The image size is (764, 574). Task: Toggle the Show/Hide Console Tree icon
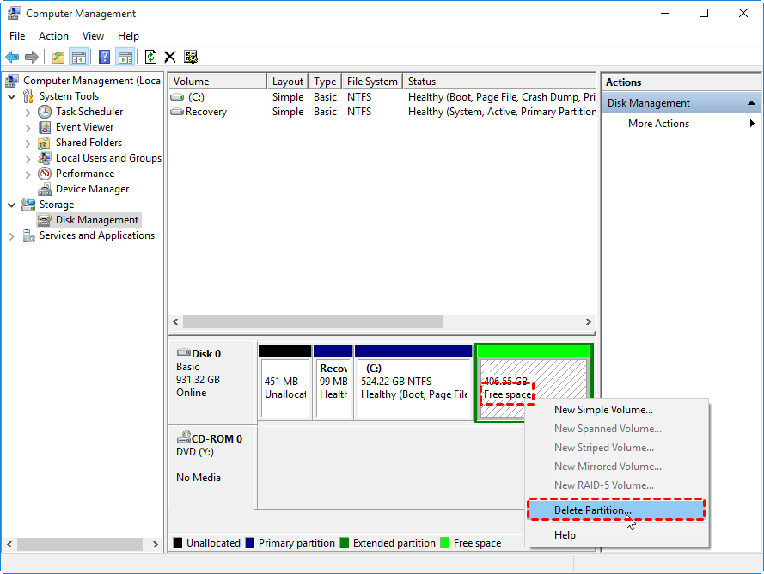coord(78,57)
